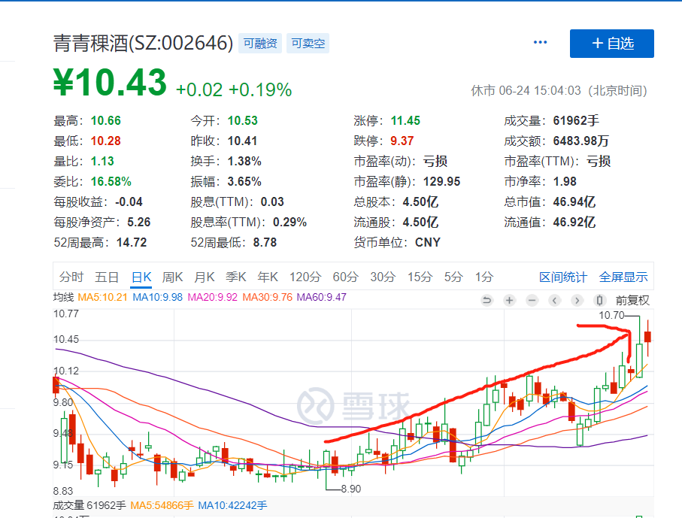Viewport: 682px width, 518px height.
Task: Shift the chart left with the chevron
Action: (x=555, y=300)
